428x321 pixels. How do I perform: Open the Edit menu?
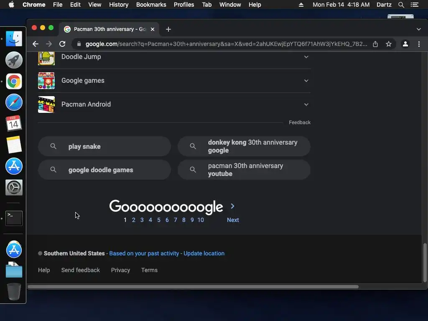click(75, 5)
